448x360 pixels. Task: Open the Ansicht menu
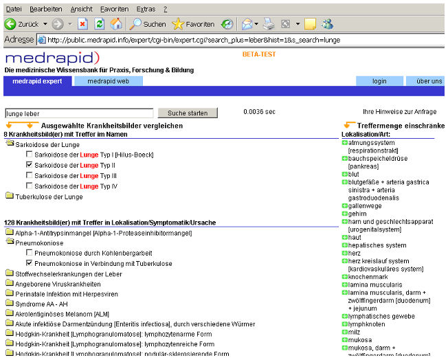click(x=82, y=9)
